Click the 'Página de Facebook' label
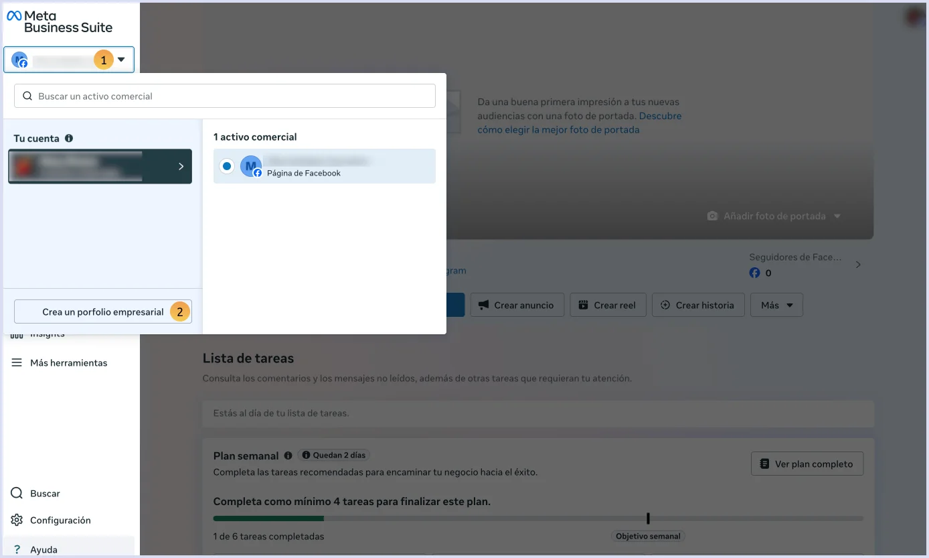 [304, 173]
